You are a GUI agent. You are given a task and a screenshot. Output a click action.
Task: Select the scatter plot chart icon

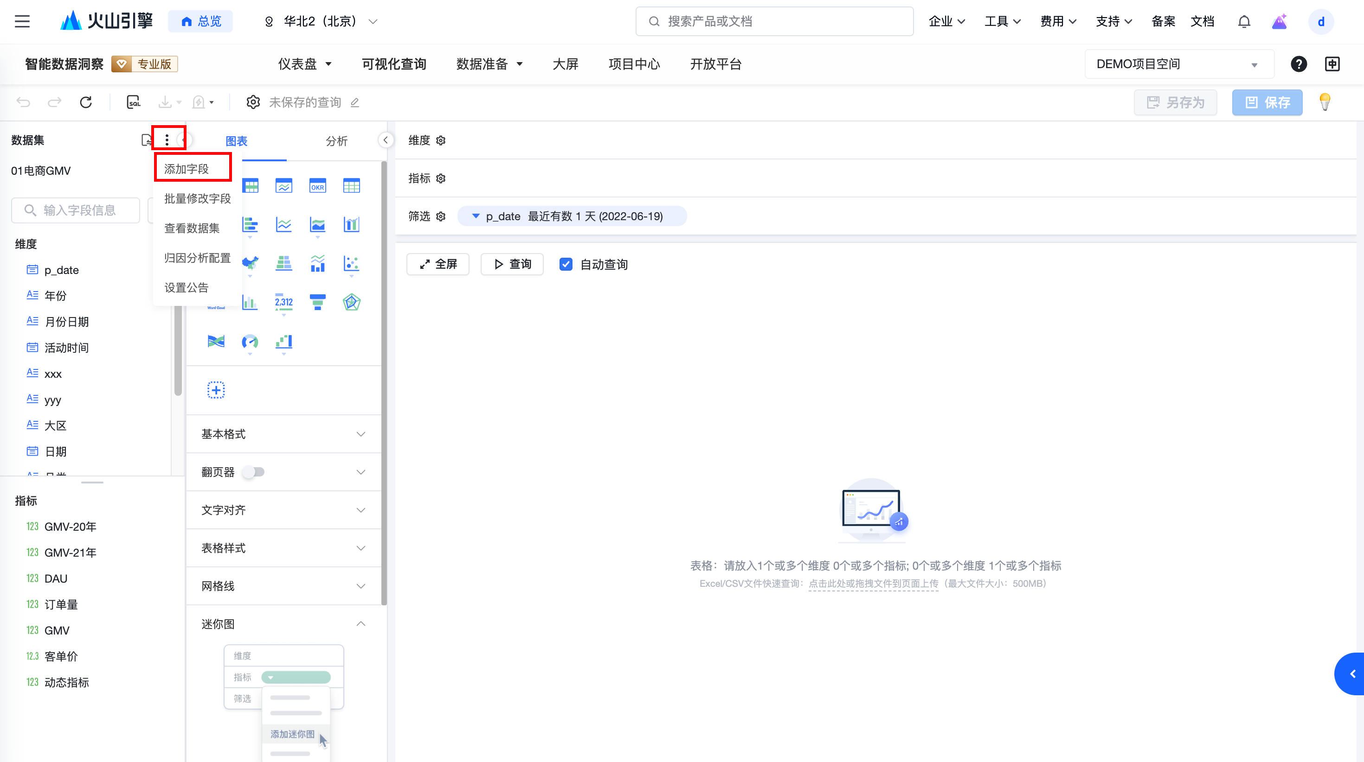tap(352, 263)
